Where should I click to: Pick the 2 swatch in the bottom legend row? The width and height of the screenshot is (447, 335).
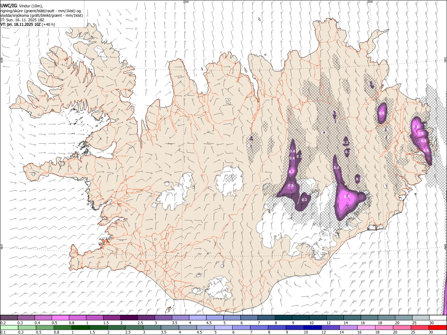(x=116, y=327)
